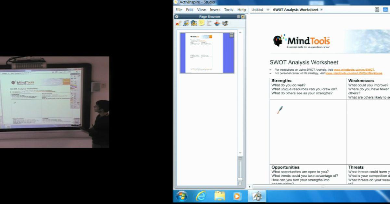
Task: Click the pen cursor icon in Strengths box
Action: pyautogui.click(x=279, y=110)
